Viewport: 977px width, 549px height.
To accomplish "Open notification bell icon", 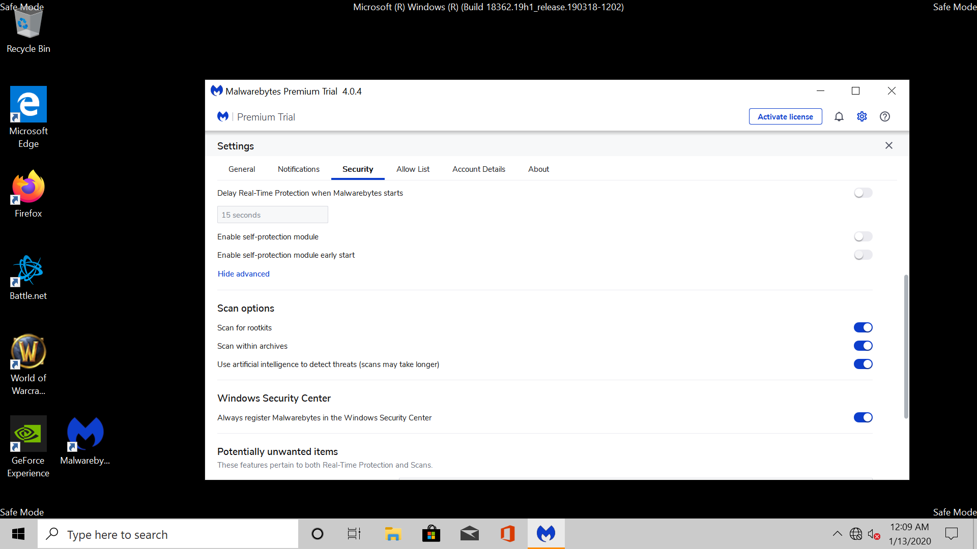I will [x=839, y=116].
